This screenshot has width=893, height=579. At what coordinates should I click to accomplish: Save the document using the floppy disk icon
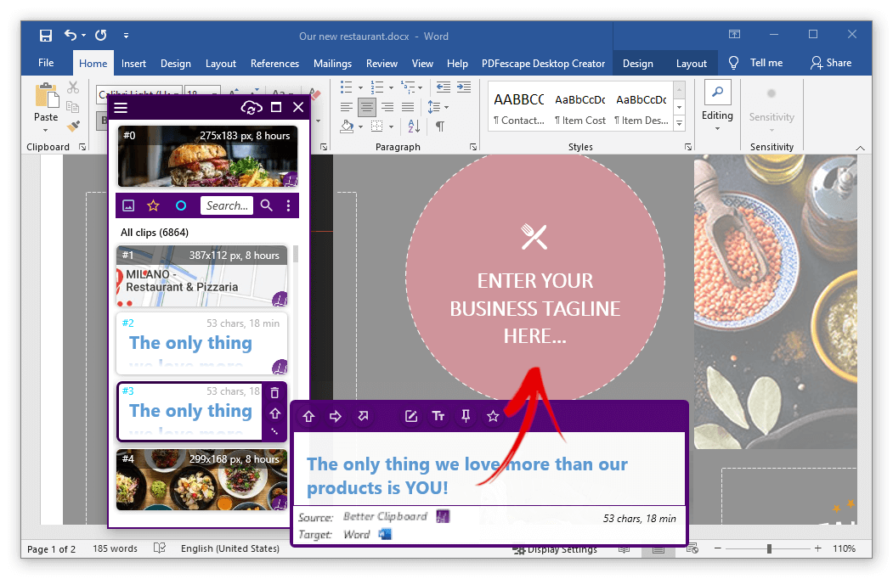point(46,36)
